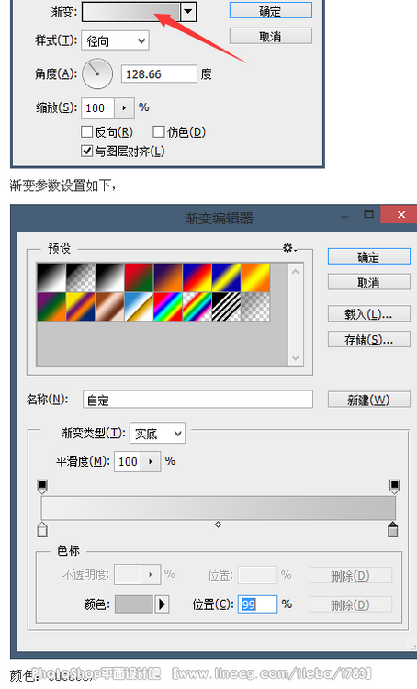Select the foreground-to-transparent preset
This screenshot has height=689, width=417.
point(81,277)
